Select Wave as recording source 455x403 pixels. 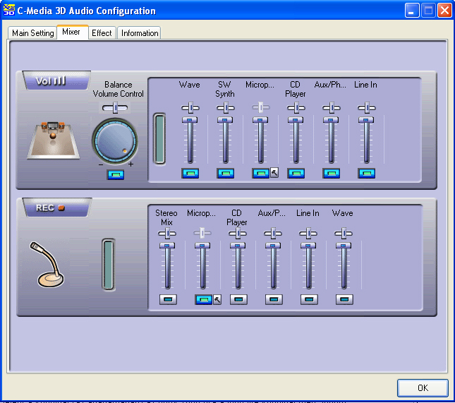tap(344, 299)
